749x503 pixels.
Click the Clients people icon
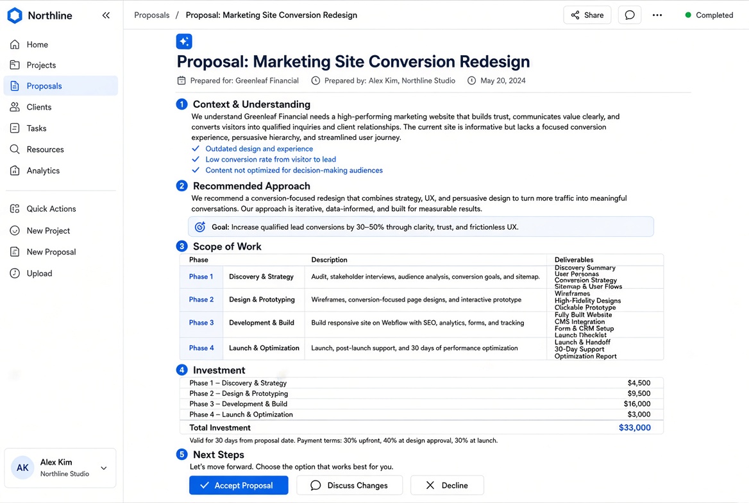tap(15, 107)
